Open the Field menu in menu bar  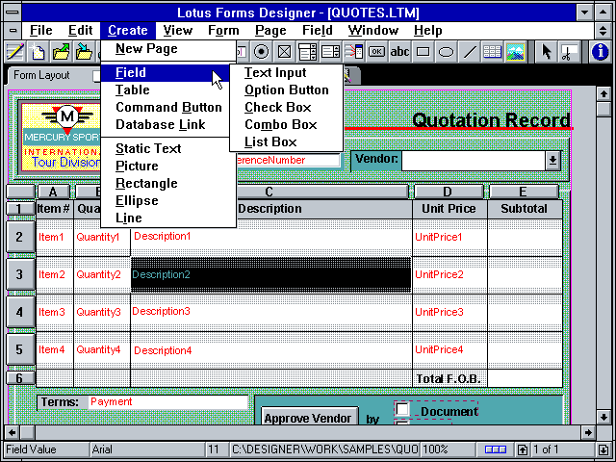tap(318, 30)
